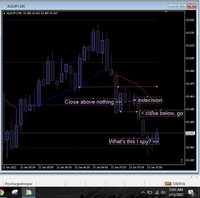Select the upper red trendline's left endpoint
Viewport: 200px width, 198px height.
point(80,87)
